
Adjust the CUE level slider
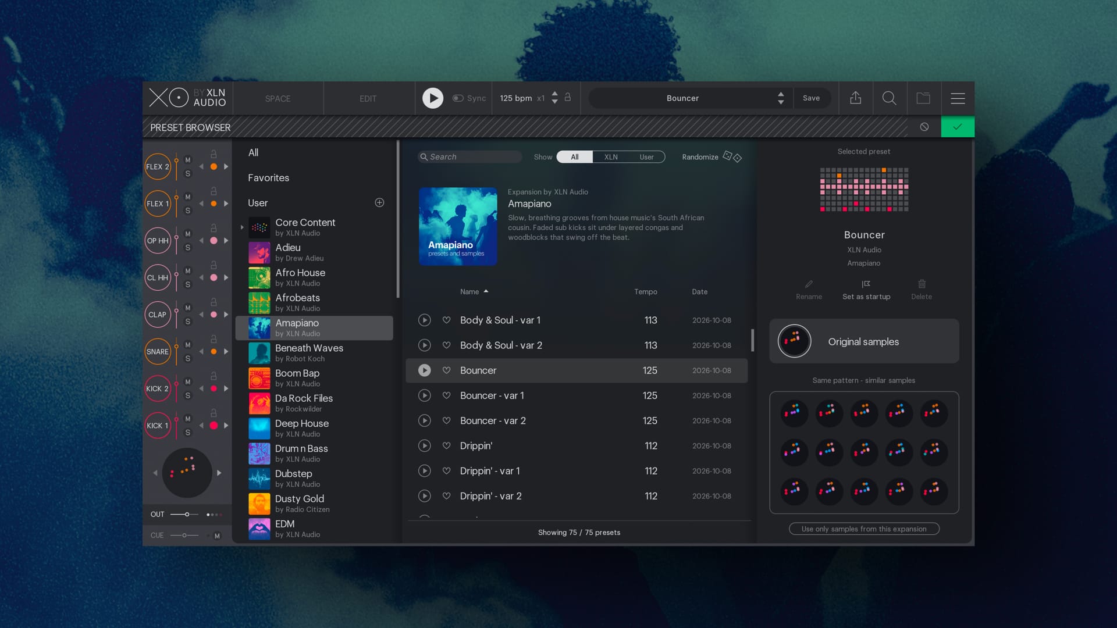184,536
